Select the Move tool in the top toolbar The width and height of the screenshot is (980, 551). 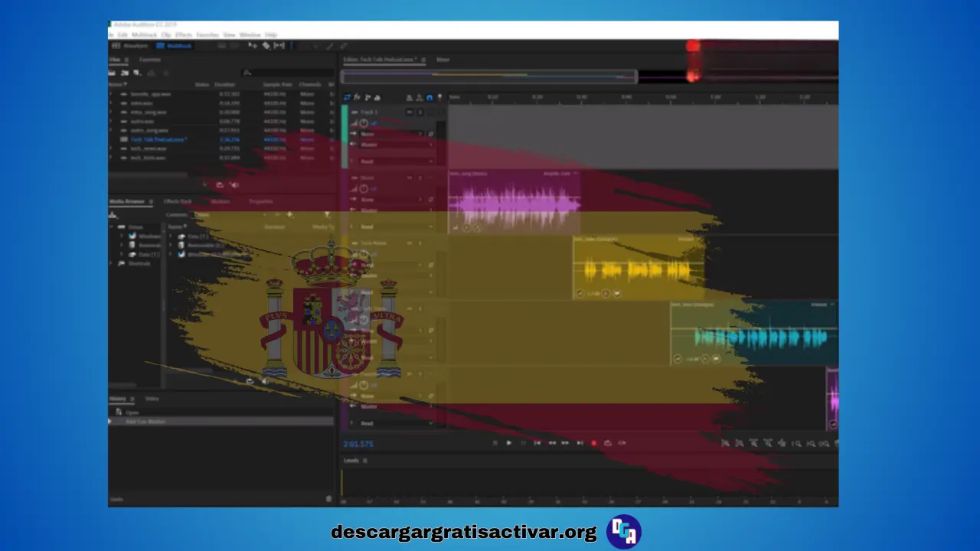pos(253,46)
